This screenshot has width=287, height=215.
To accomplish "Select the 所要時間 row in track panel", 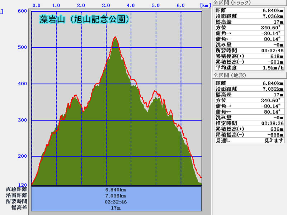I will point(249,50).
